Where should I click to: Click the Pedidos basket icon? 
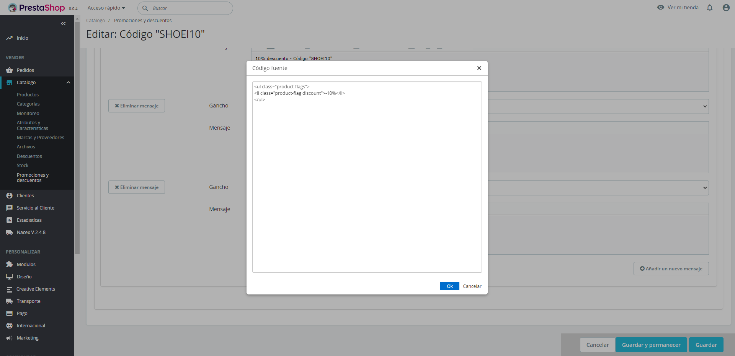[10, 70]
